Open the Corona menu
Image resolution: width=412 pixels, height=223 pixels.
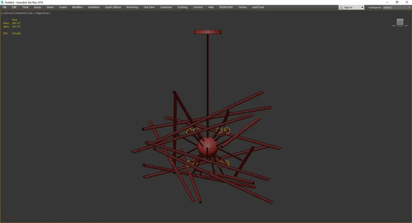click(242, 7)
